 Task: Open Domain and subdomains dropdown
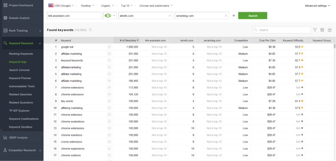pyautogui.click(x=156, y=5)
